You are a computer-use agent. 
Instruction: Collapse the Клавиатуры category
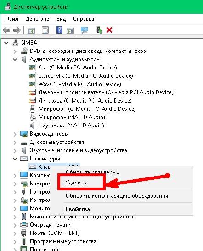(x=15, y=159)
